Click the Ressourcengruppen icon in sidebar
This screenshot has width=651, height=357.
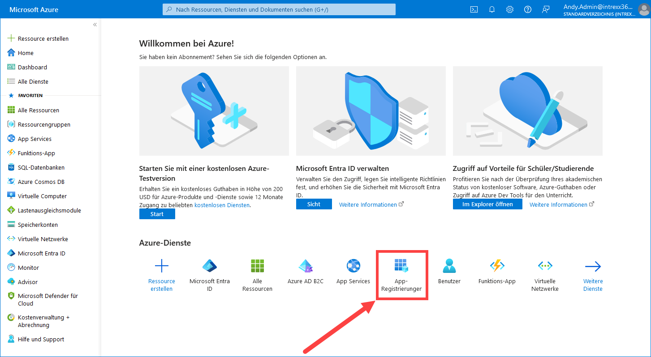tap(11, 124)
